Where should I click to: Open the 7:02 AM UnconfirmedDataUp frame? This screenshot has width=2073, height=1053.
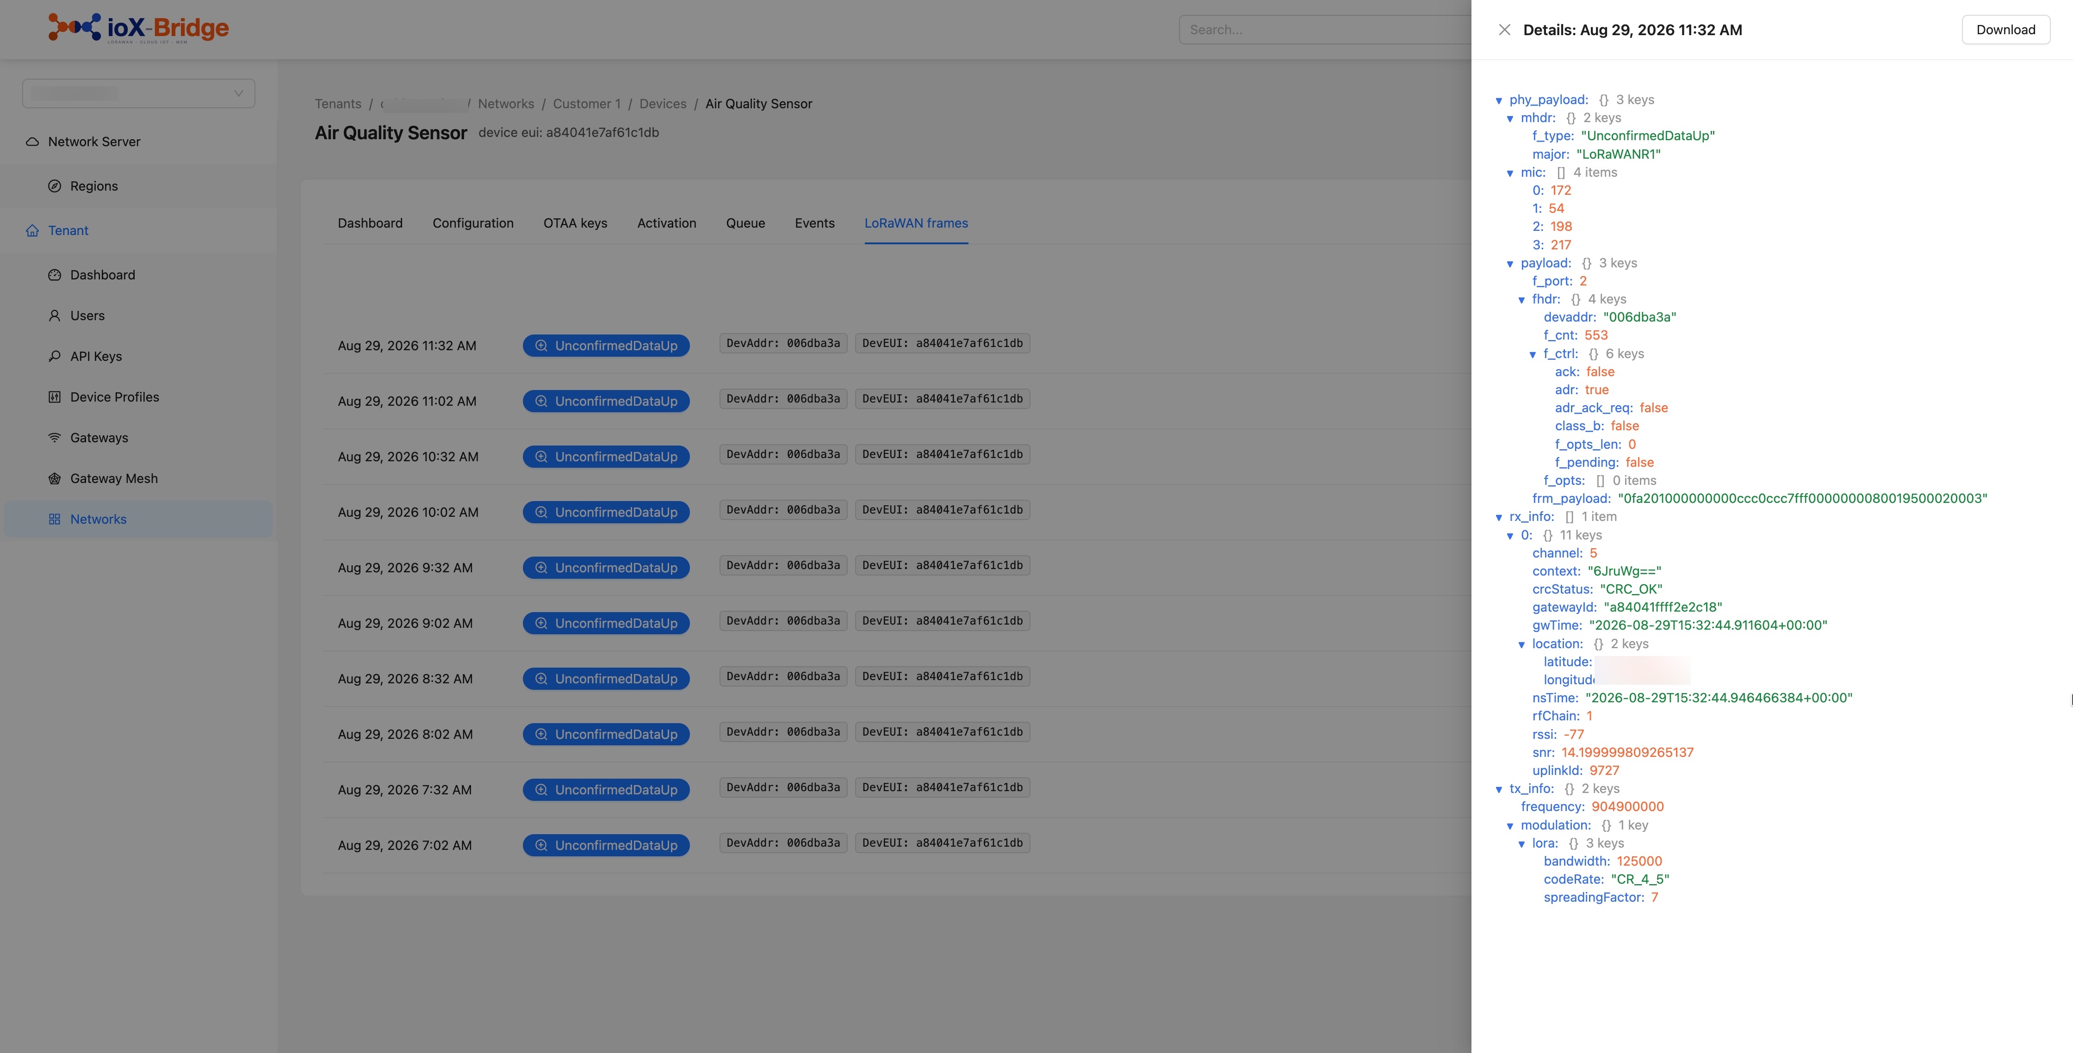click(606, 845)
